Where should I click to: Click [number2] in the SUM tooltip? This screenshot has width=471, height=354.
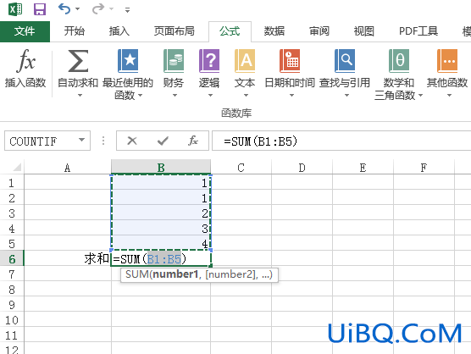pos(230,274)
